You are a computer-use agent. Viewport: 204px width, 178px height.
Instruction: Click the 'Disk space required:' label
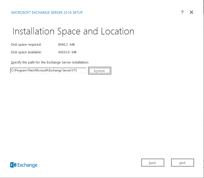coord(26,44)
